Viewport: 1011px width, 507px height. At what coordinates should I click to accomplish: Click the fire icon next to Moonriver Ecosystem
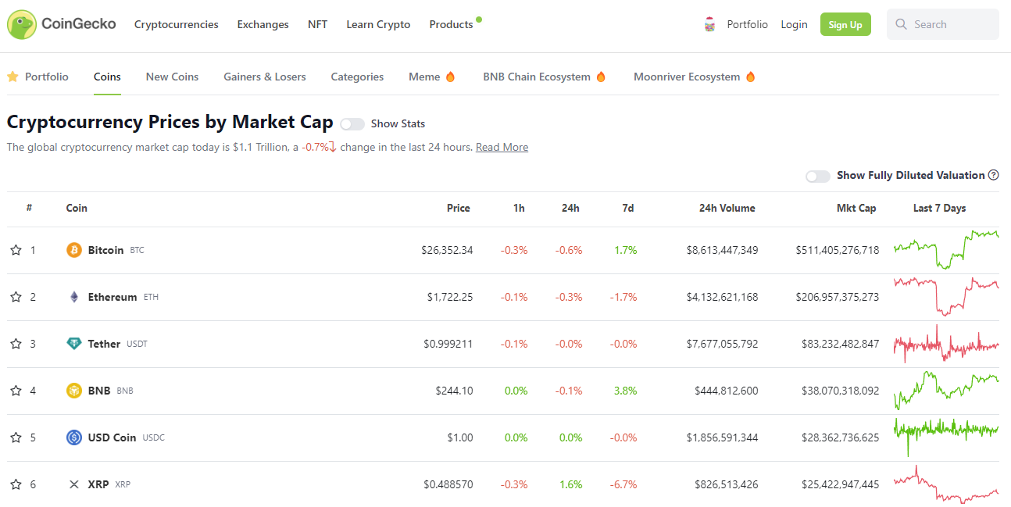click(751, 77)
